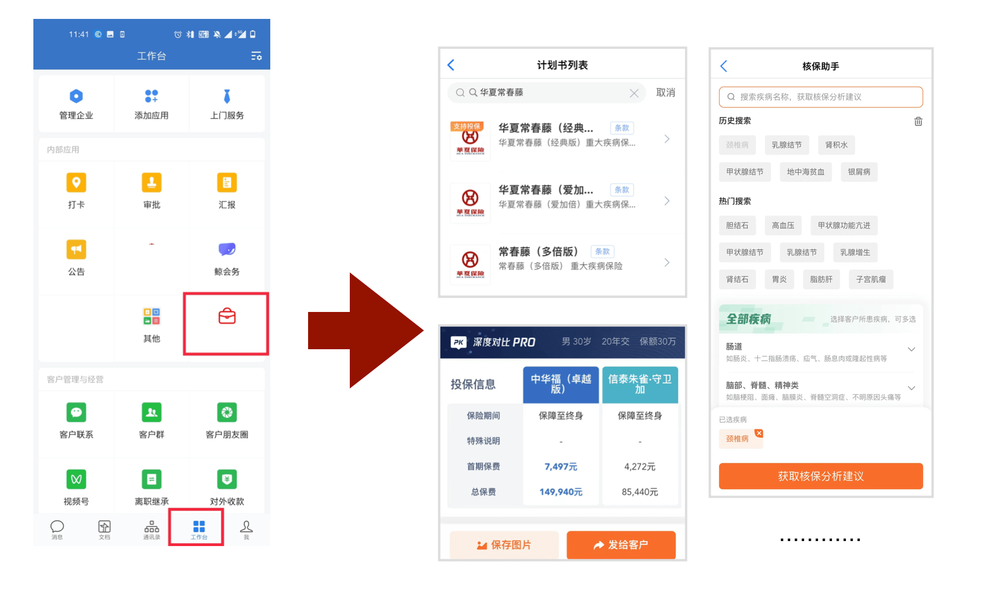Remove selected disease 颈椎病 tag
Screen dimensions: 991x595
759,433
